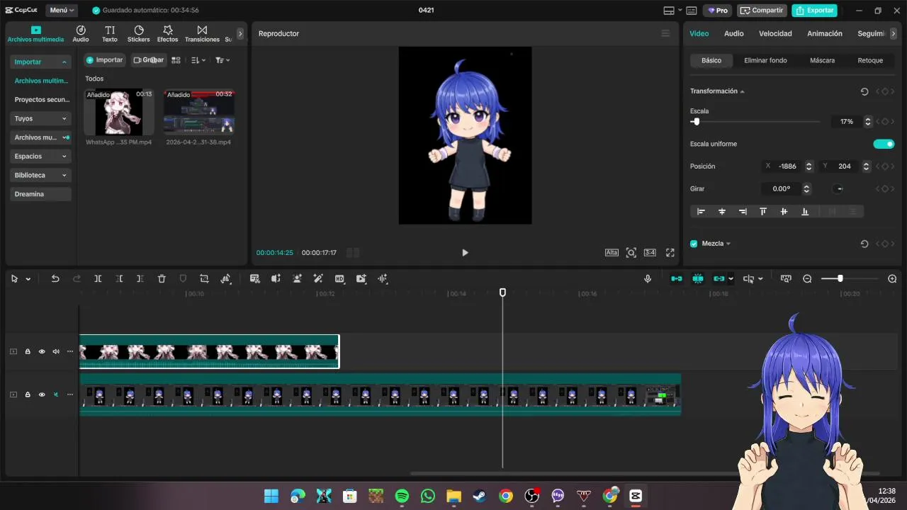Screen dimensions: 907x510
Task: Switch to the Velocidad tab
Action: point(775,33)
